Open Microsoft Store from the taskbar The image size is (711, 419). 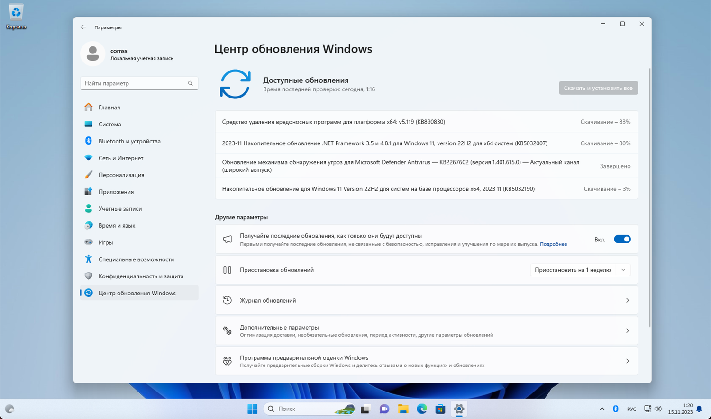point(440,409)
